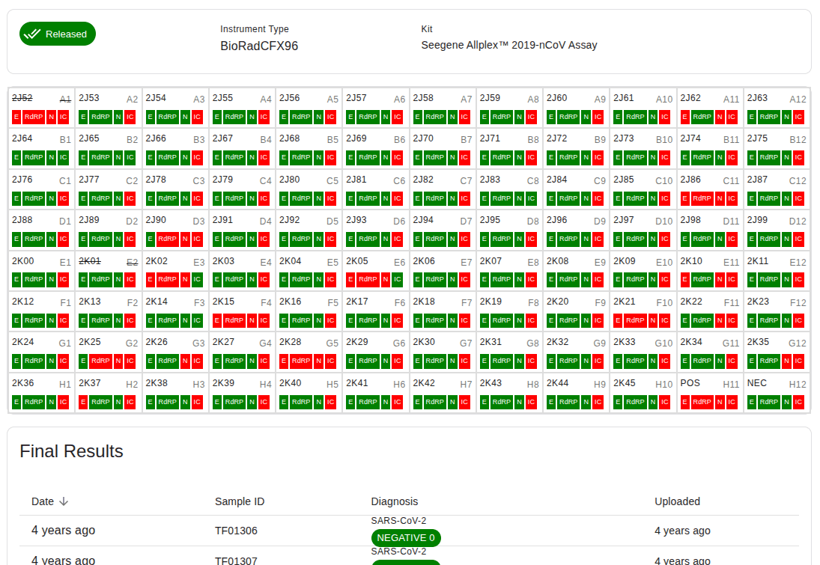Sort by the Diagnosis column header
Image resolution: width=820 pixels, height=565 pixels.
pos(395,501)
